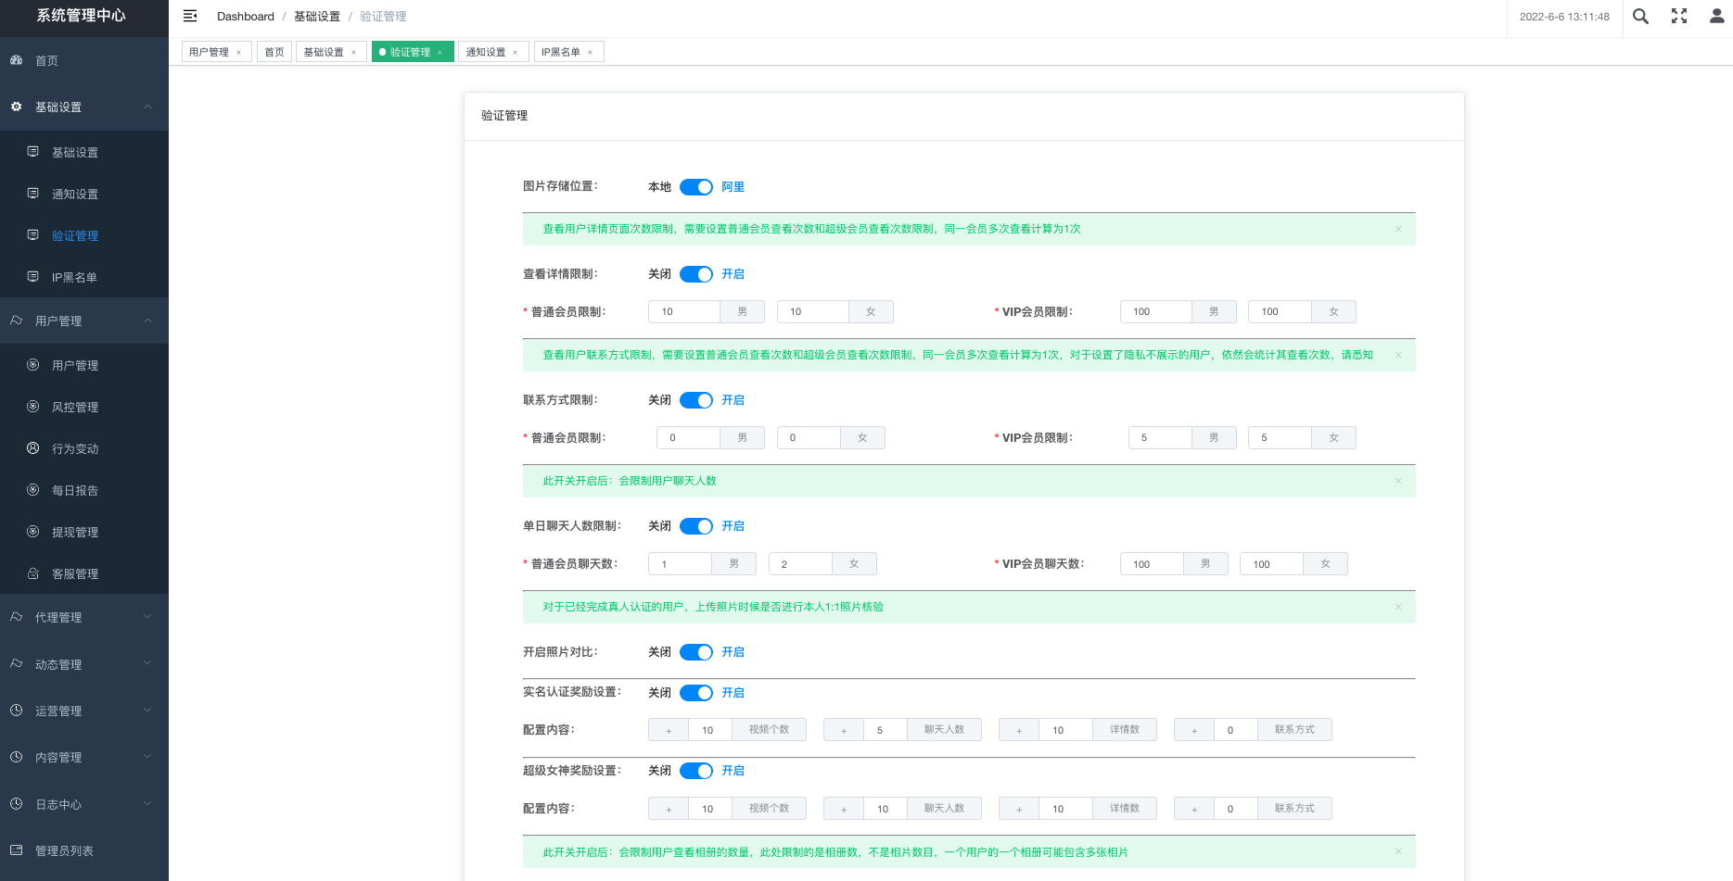Open 基础设置 submenu item in sidebar
The width and height of the screenshot is (1733, 881).
84,152
